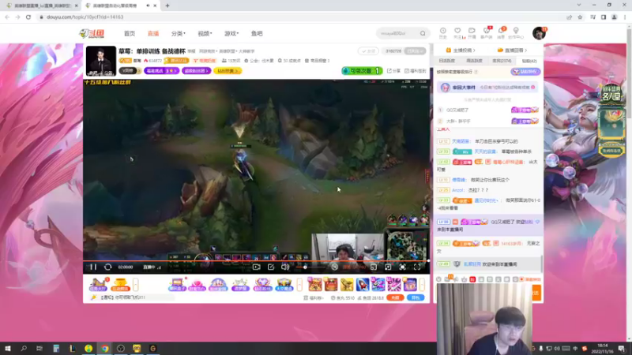This screenshot has width=632, height=355.
Task: Pause the live stream video
Action: [93, 267]
